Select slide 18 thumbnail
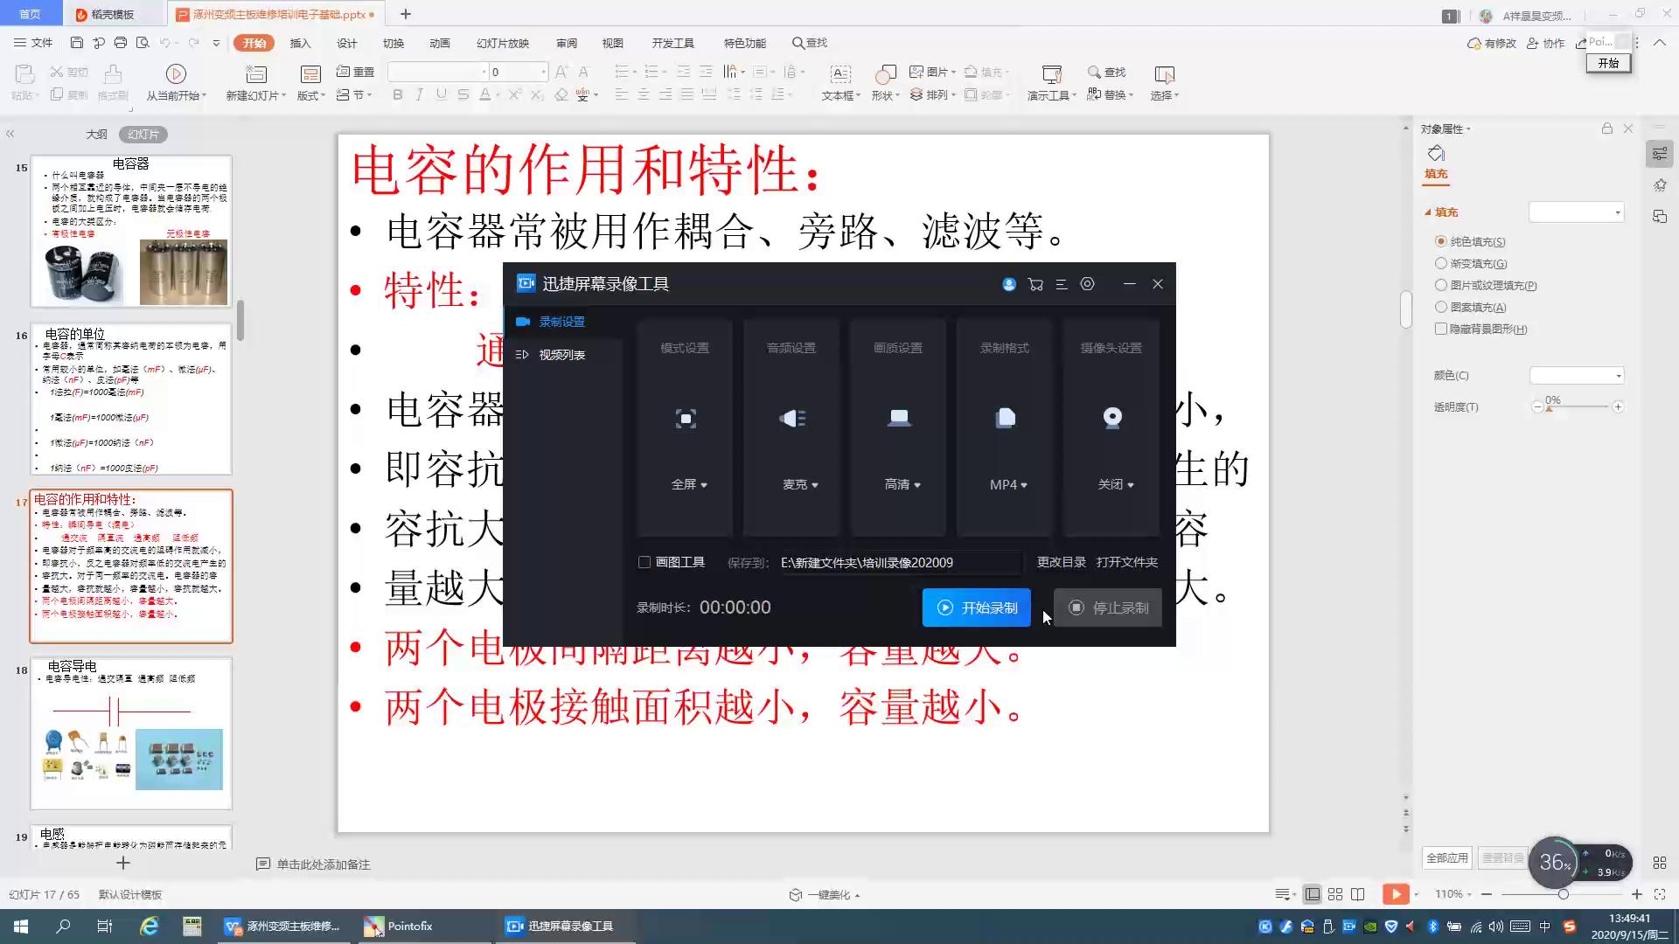Viewport: 1679px width, 944px height. [x=131, y=733]
